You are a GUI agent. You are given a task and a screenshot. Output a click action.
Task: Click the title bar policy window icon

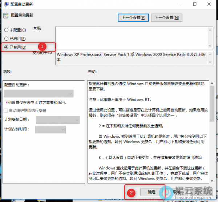coord(4,4)
